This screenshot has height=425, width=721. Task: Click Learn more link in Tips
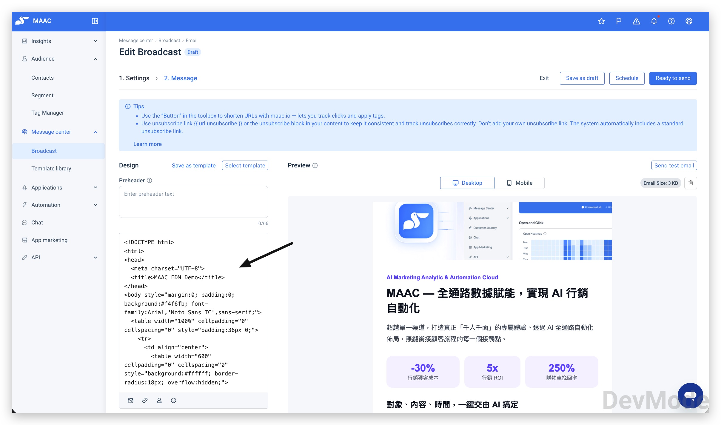147,144
